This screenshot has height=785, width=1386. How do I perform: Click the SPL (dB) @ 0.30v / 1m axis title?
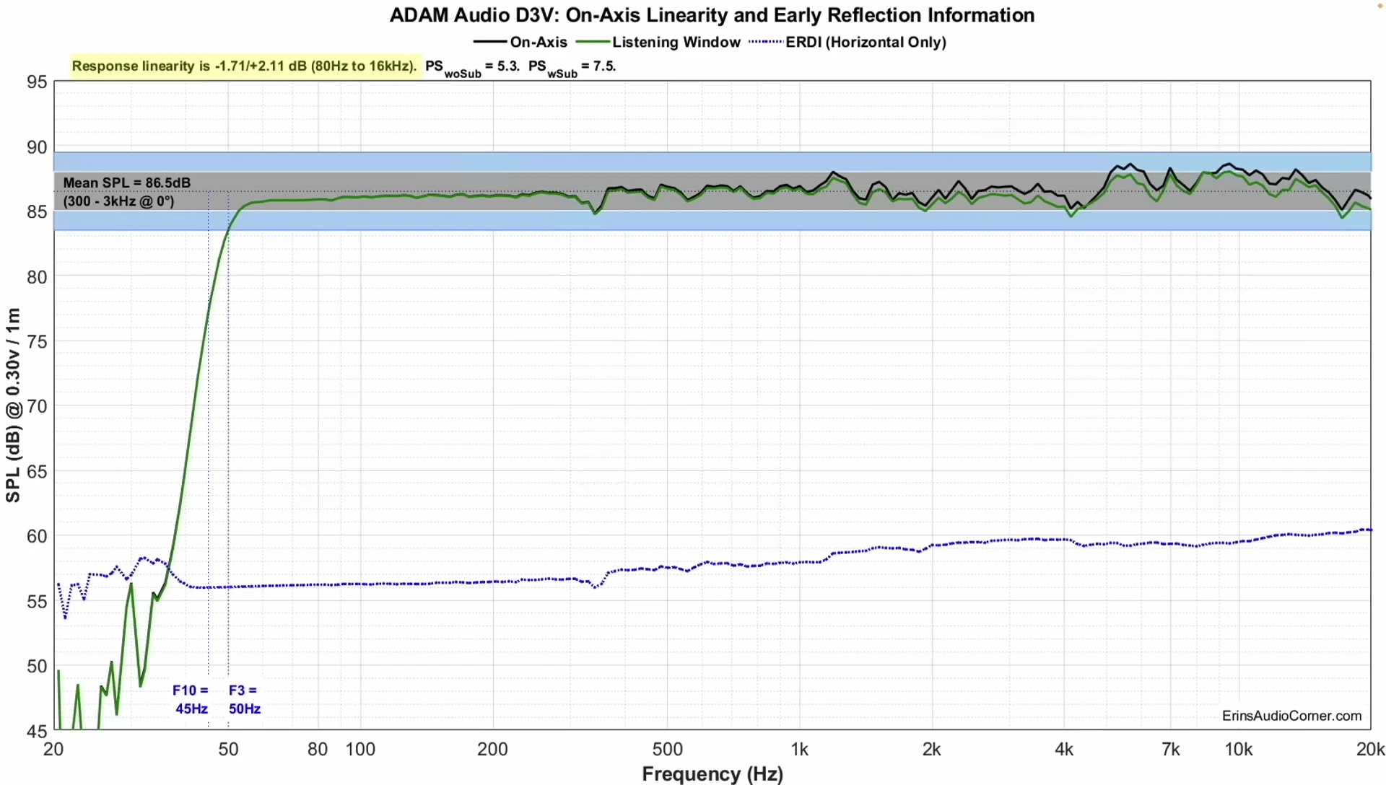point(13,405)
